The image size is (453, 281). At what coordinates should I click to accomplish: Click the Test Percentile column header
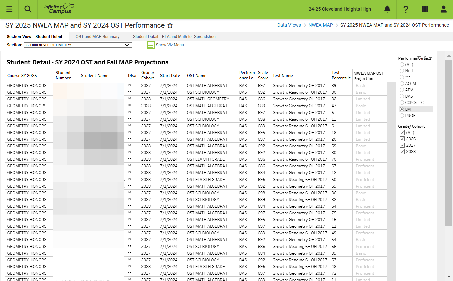pyautogui.click(x=341, y=75)
